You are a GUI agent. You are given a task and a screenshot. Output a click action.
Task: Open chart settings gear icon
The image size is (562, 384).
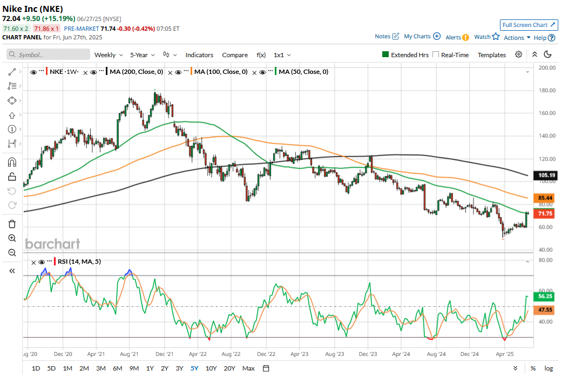[x=518, y=54]
